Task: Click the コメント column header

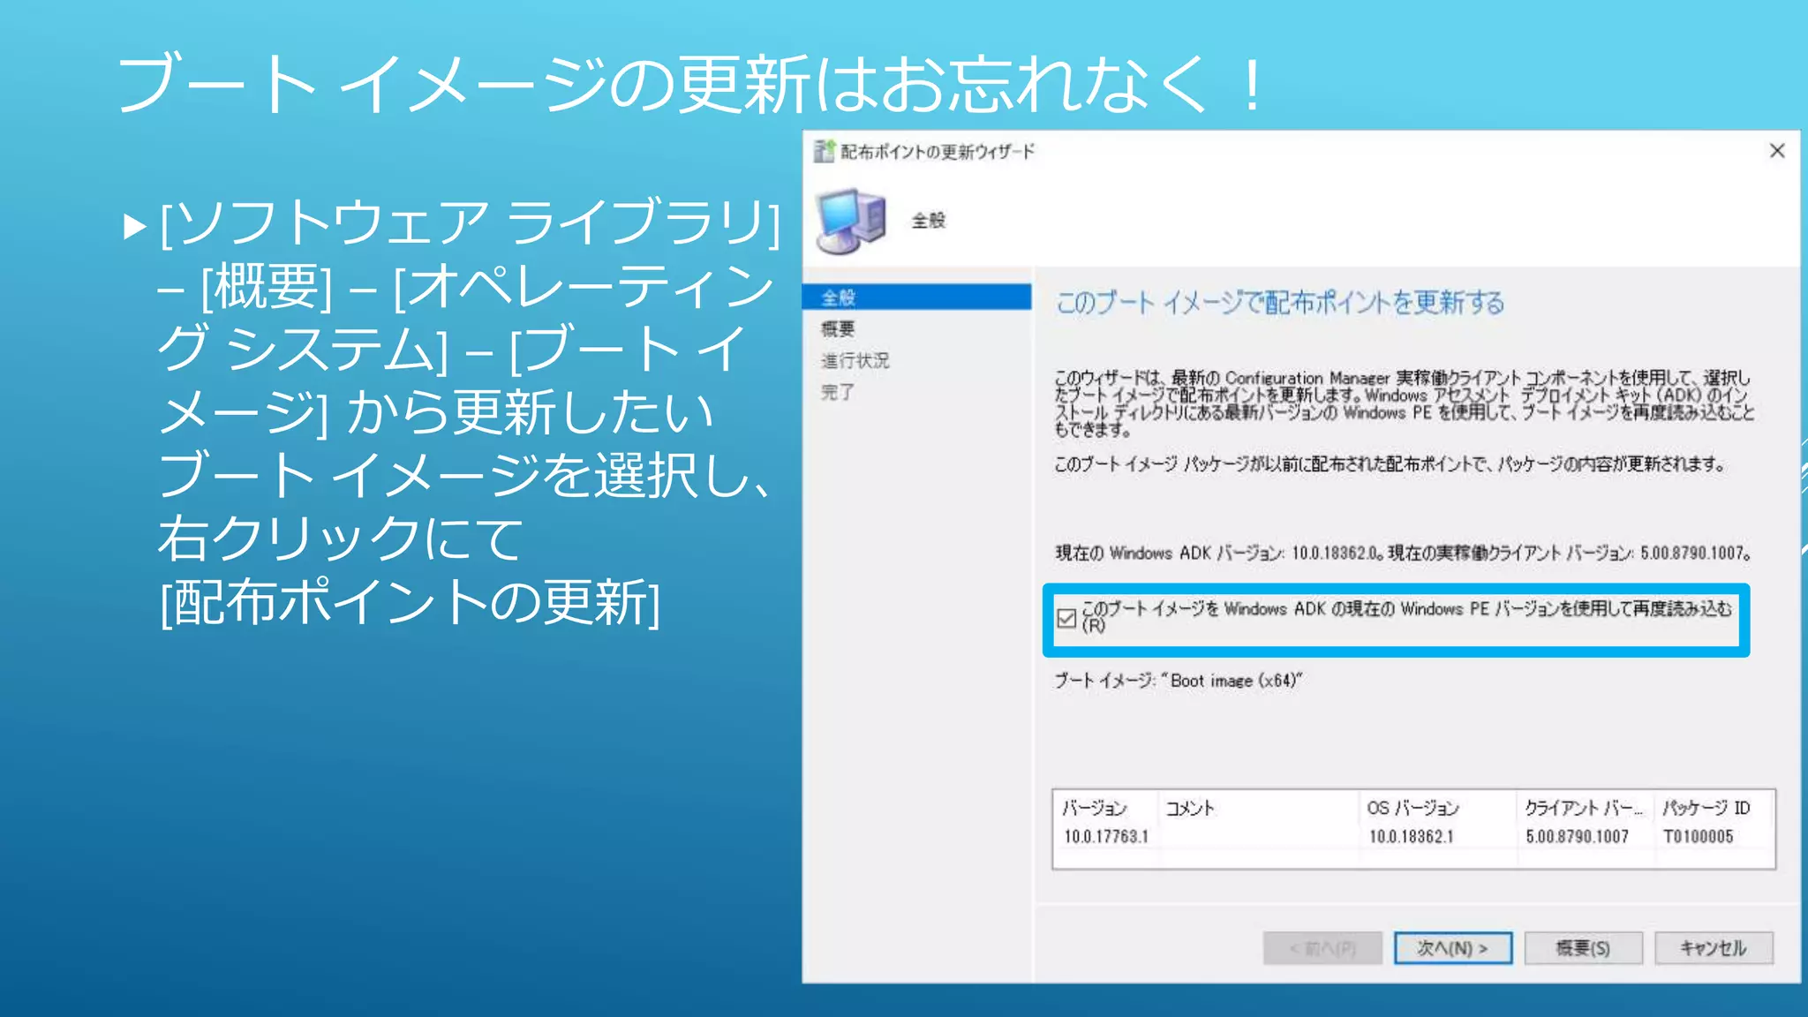Action: 1257,808
